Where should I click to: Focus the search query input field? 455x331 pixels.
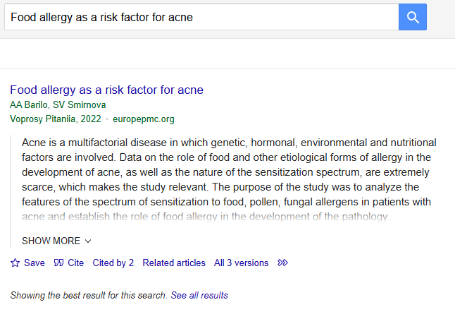coord(201,17)
